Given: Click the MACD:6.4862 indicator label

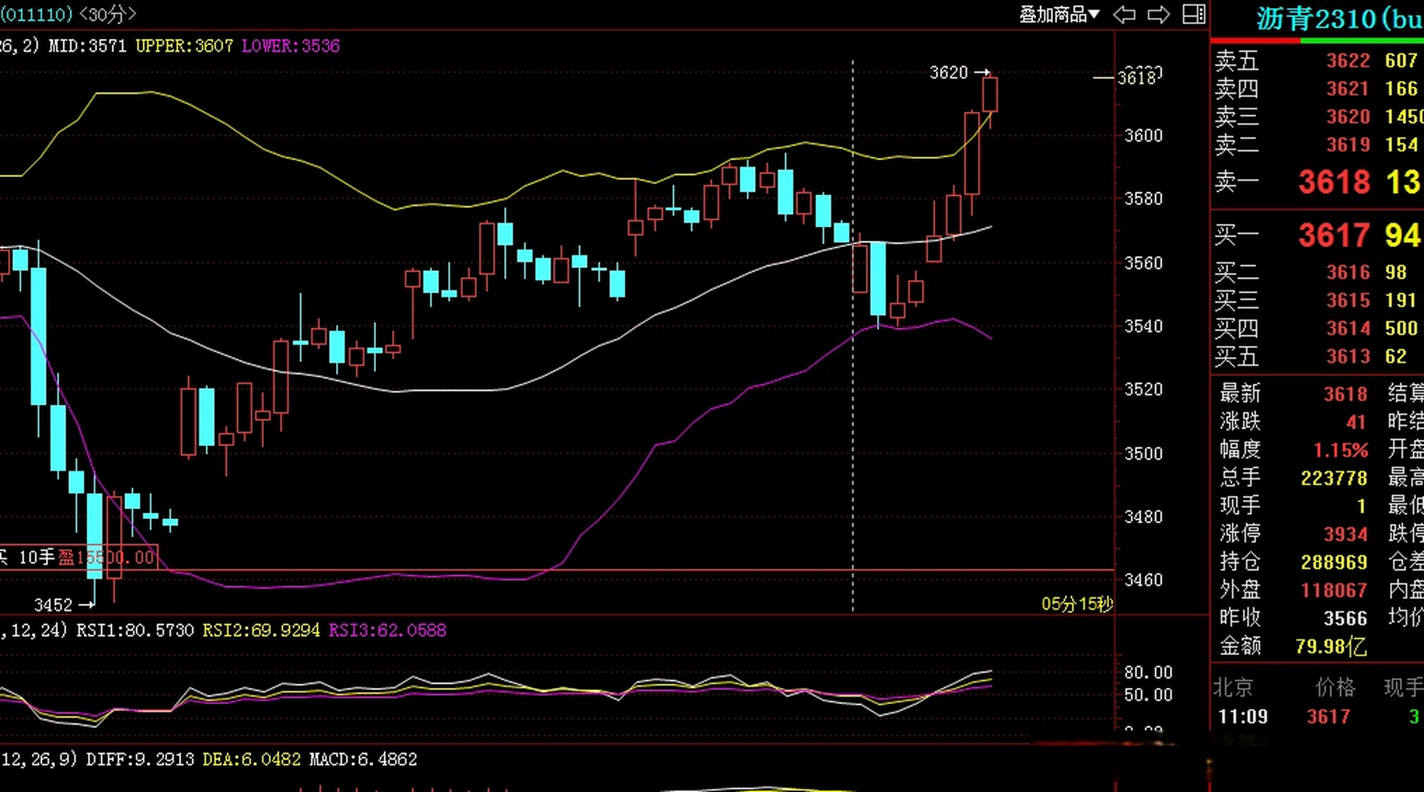Looking at the screenshot, I should pos(362,759).
